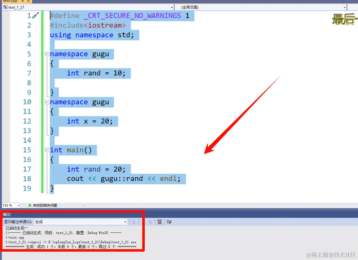The height and width of the screenshot is (260, 358).
Task: Click line number 12 in the gutter
Action: pyautogui.click(x=27, y=121)
